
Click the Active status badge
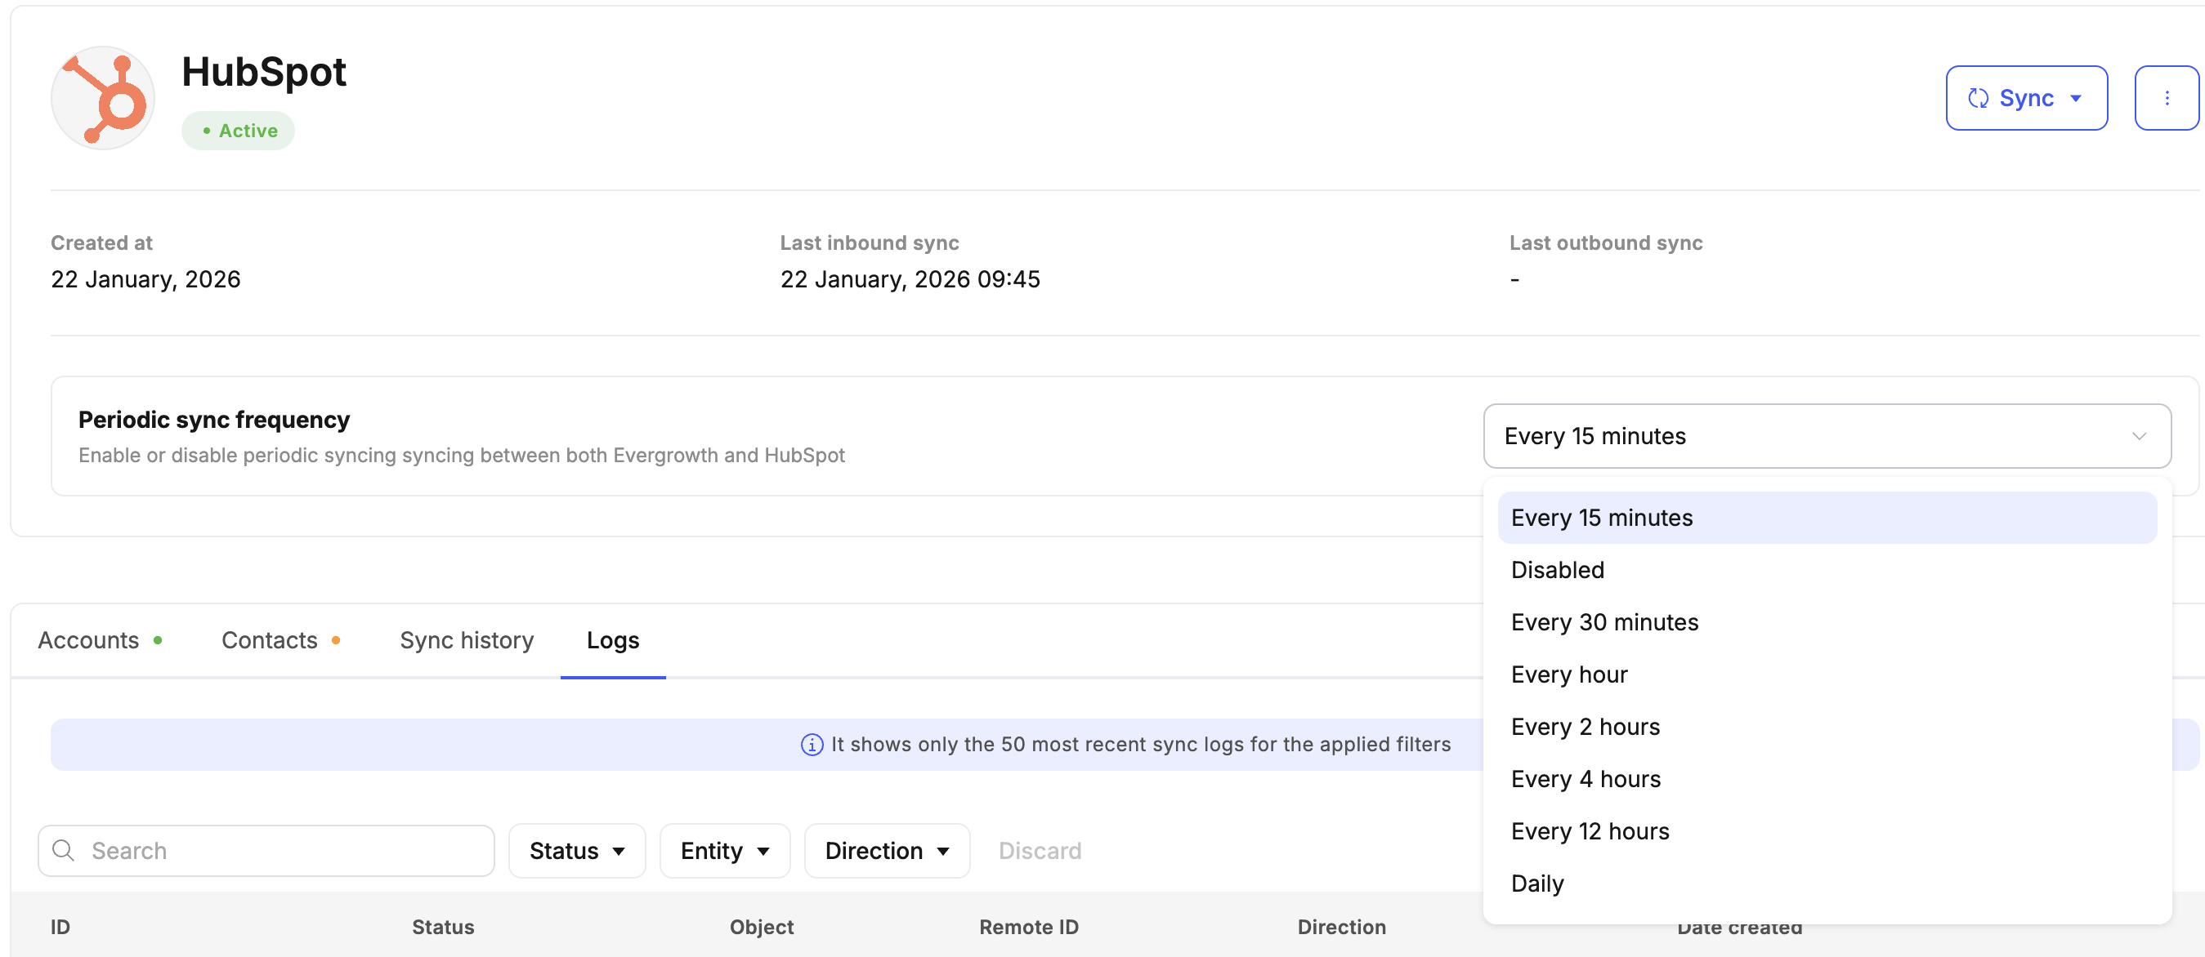pos(238,130)
